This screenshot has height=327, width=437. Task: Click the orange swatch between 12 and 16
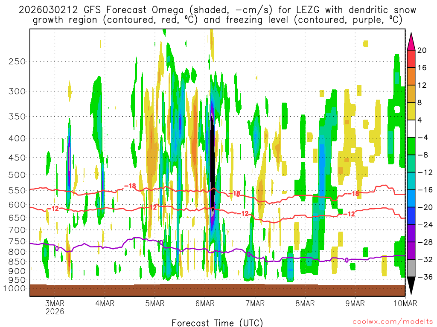[411, 77]
